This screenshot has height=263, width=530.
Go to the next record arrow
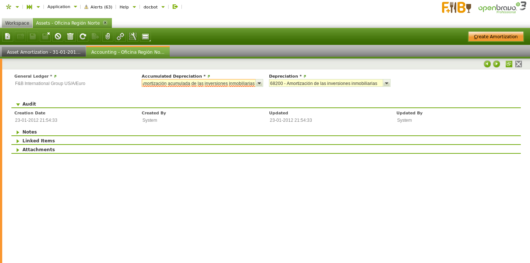click(497, 64)
